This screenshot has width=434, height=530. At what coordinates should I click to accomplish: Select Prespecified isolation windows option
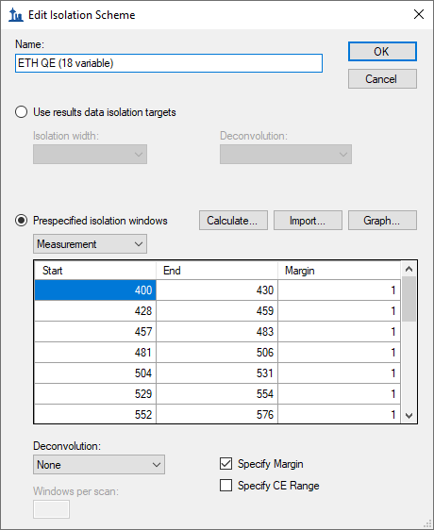21,221
